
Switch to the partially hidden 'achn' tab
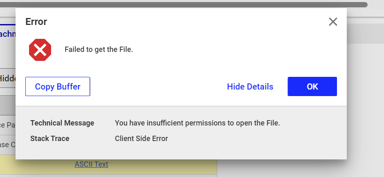coord(7,34)
